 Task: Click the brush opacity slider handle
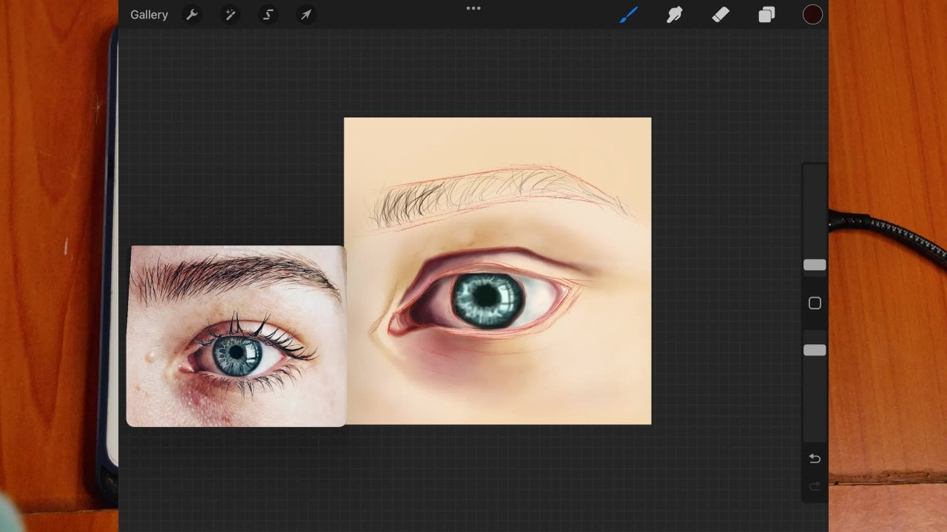tap(815, 350)
